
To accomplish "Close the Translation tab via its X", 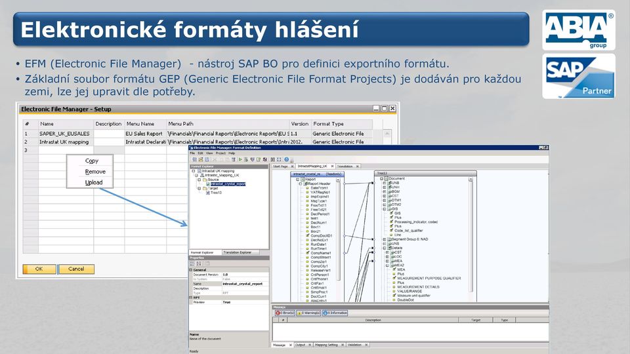I will click(x=358, y=166).
